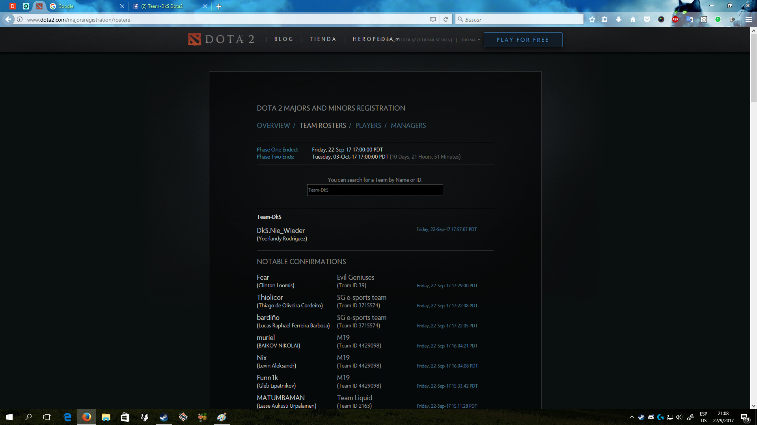757x425 pixels.
Task: Open the Firefox hamburger menu
Action: 749,19
